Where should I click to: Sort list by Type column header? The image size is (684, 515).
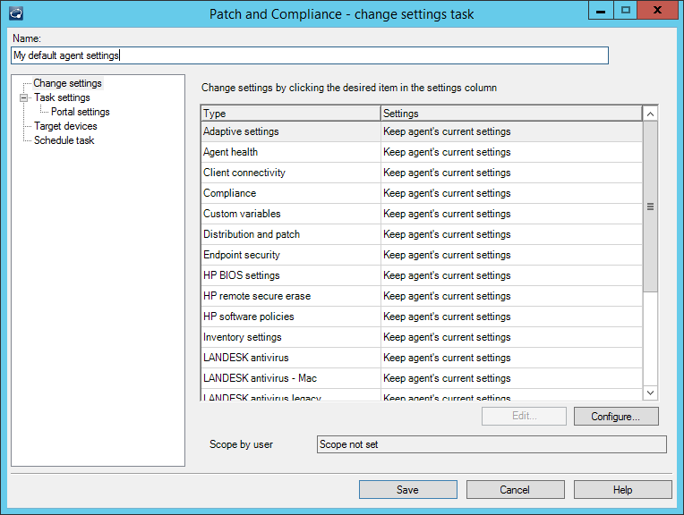pos(290,114)
